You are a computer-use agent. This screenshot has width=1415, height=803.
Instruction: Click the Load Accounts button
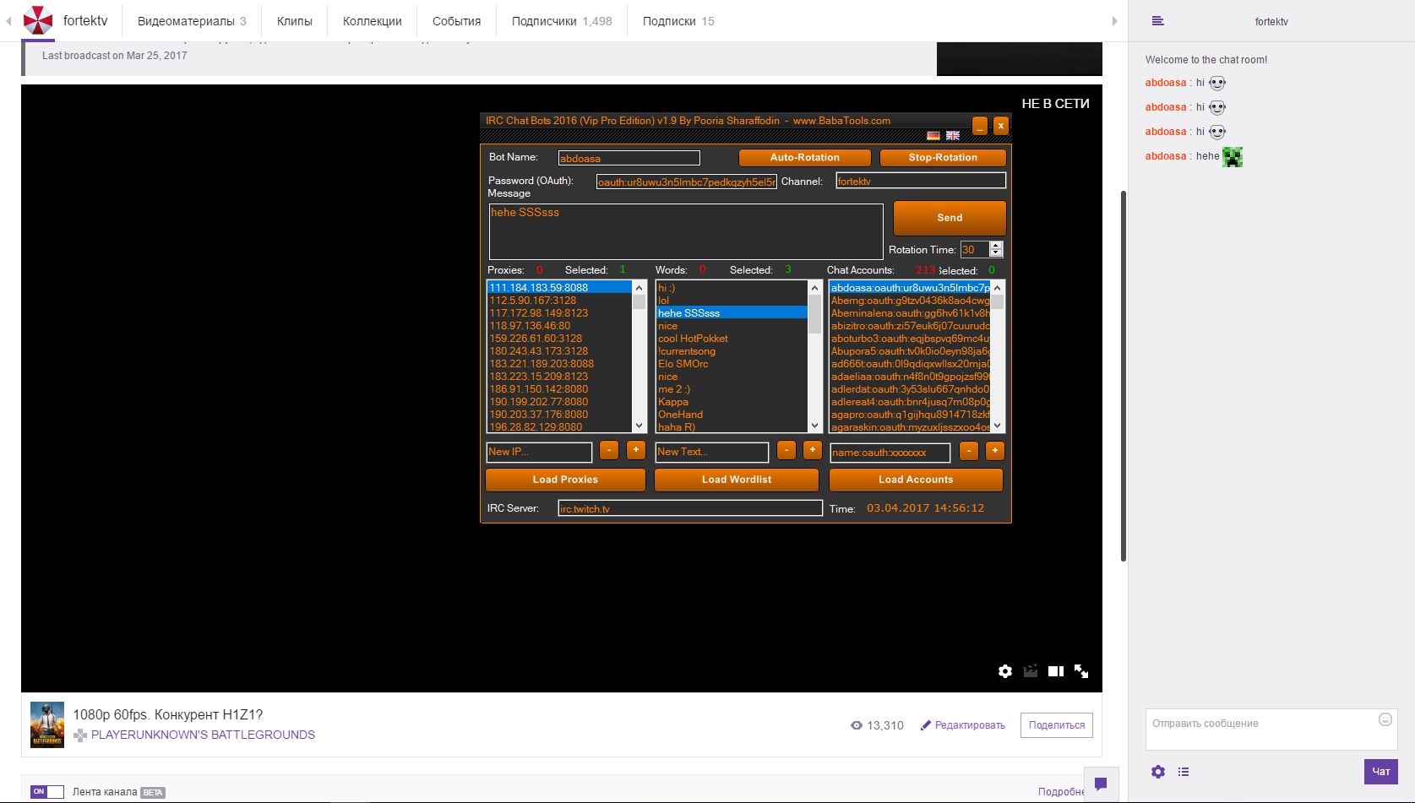[915, 480]
